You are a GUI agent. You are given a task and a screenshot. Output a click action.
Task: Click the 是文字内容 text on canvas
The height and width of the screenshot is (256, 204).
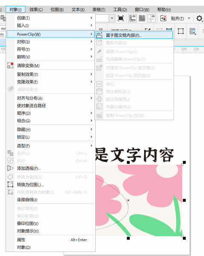pos(134,155)
